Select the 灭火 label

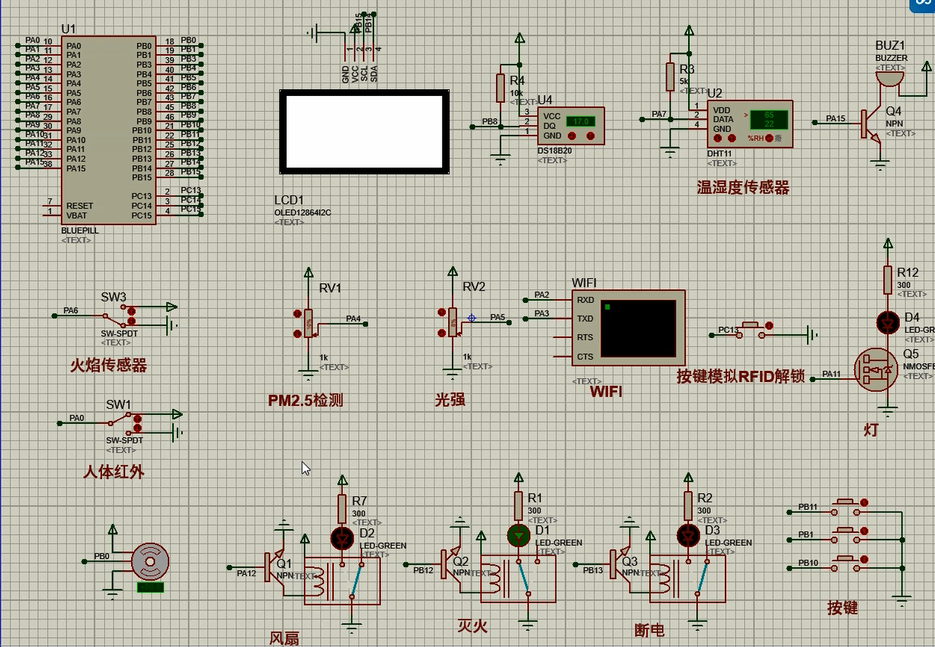[x=472, y=626]
